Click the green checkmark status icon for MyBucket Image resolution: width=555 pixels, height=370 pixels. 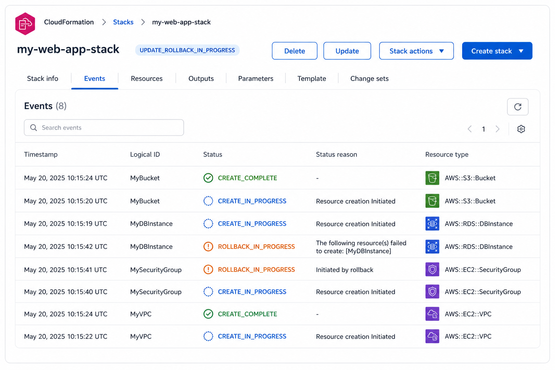[208, 178]
